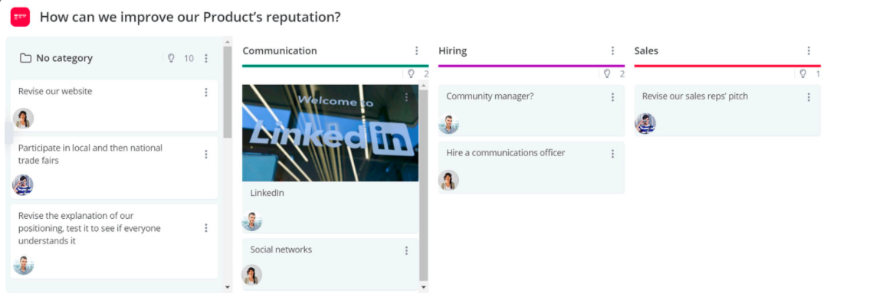Click the Communication column title
Screen dimensions: 873x300
(280, 51)
